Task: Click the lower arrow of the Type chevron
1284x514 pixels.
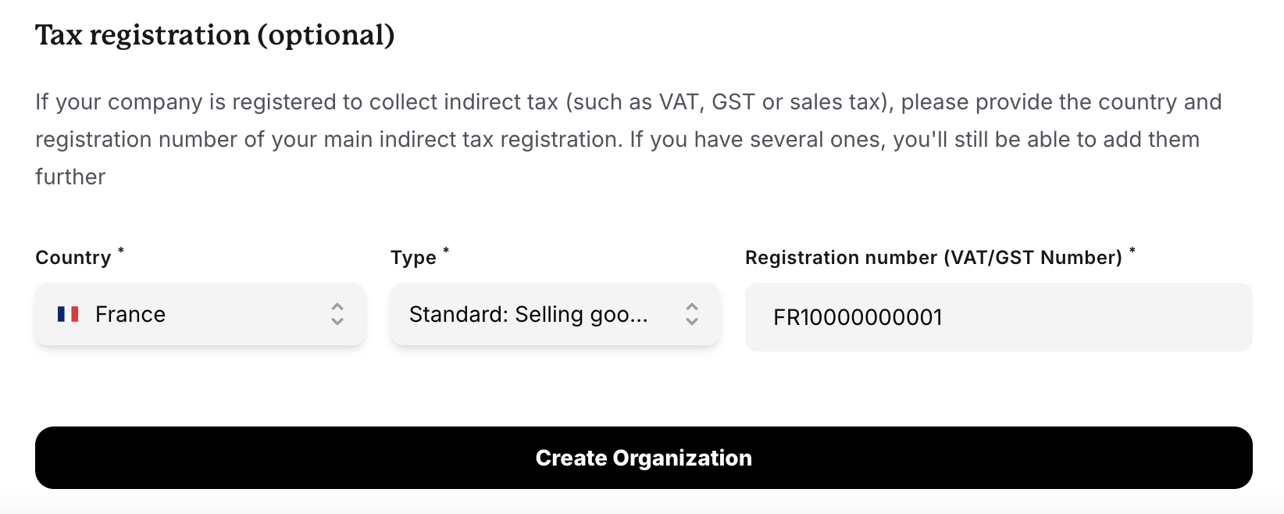Action: [x=692, y=320]
